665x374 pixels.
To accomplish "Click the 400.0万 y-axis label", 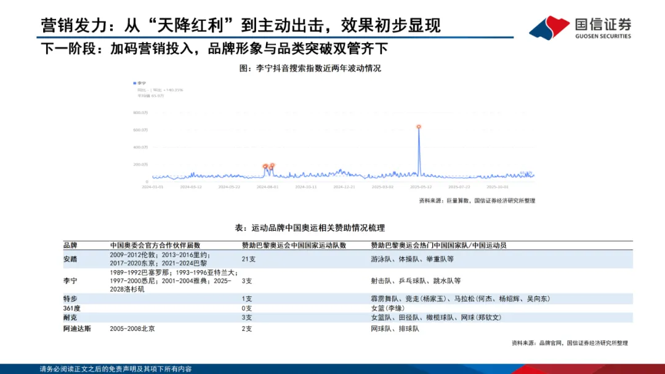I will point(140,148).
